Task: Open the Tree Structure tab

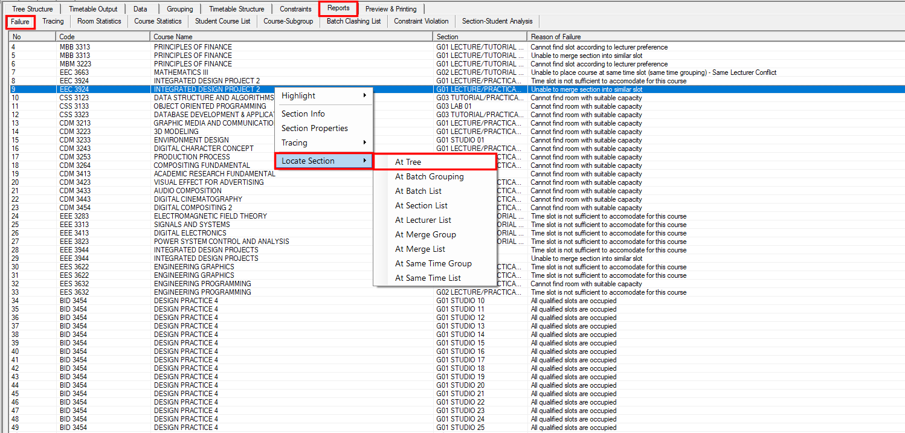Action: pos(33,9)
